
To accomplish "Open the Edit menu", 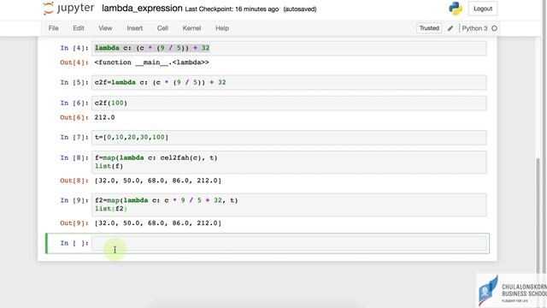I will point(79,28).
